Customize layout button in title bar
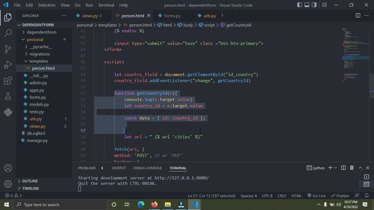The height and width of the screenshot is (210, 374). [324, 5]
